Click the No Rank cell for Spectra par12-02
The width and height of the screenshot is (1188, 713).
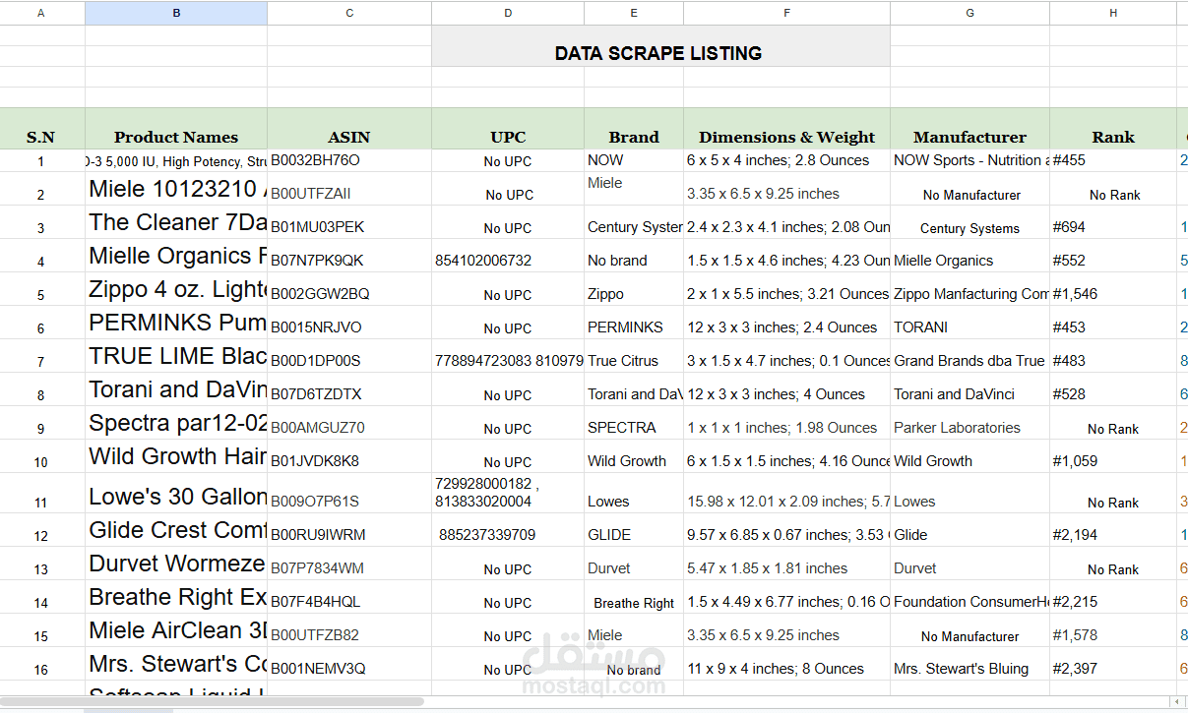tap(1112, 429)
